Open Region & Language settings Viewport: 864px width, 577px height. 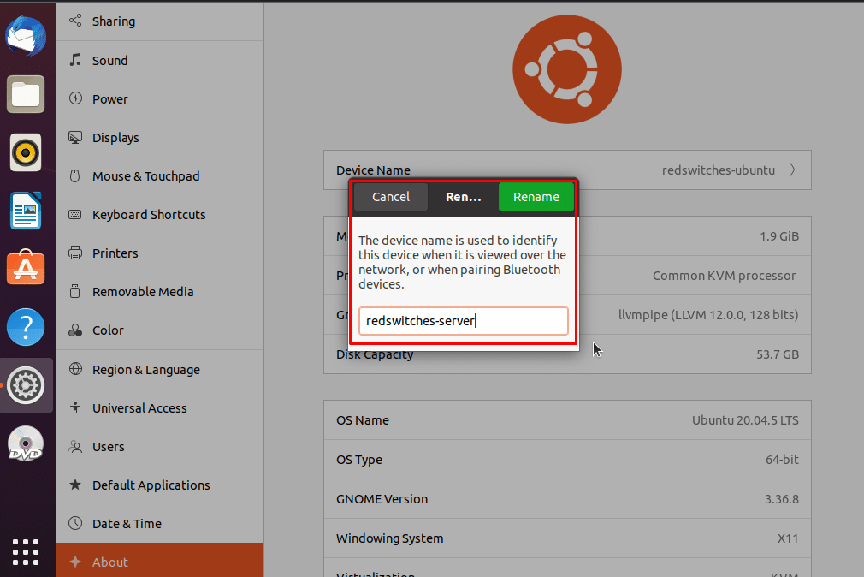point(160,370)
